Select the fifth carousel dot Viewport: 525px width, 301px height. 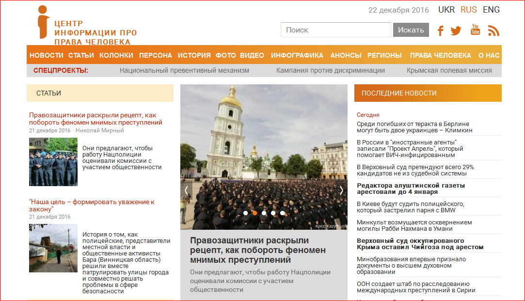click(282, 212)
